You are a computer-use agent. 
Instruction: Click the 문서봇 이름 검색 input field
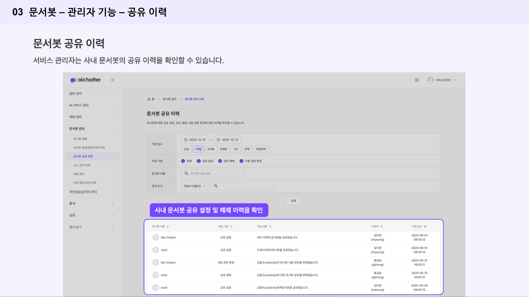tap(213, 174)
